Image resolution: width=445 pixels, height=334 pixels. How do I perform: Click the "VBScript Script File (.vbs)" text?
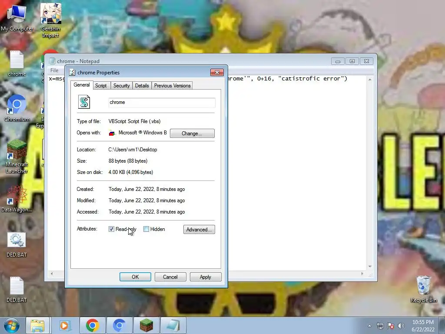[135, 121]
